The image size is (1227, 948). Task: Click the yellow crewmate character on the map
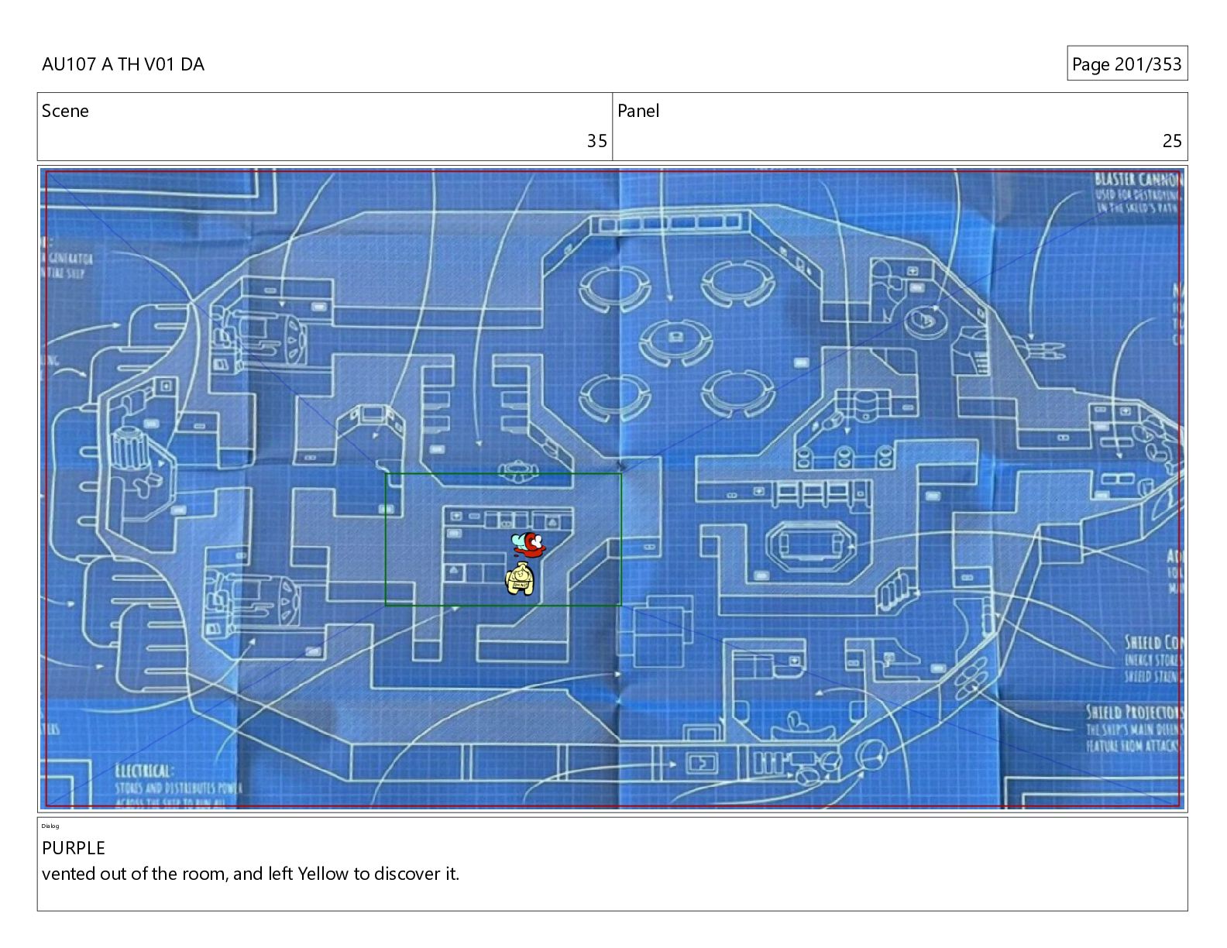pyautogui.click(x=521, y=579)
